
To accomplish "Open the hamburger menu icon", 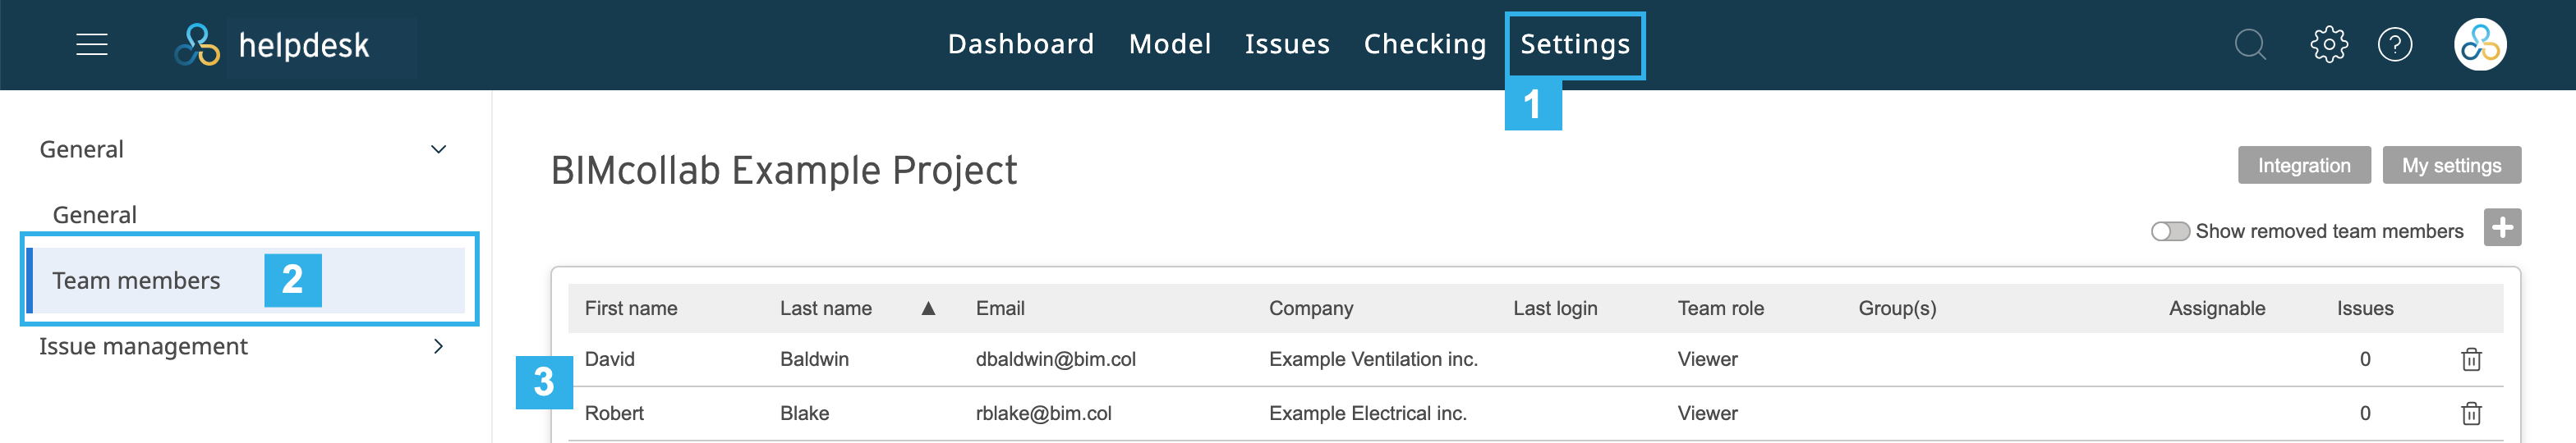I will click(92, 45).
